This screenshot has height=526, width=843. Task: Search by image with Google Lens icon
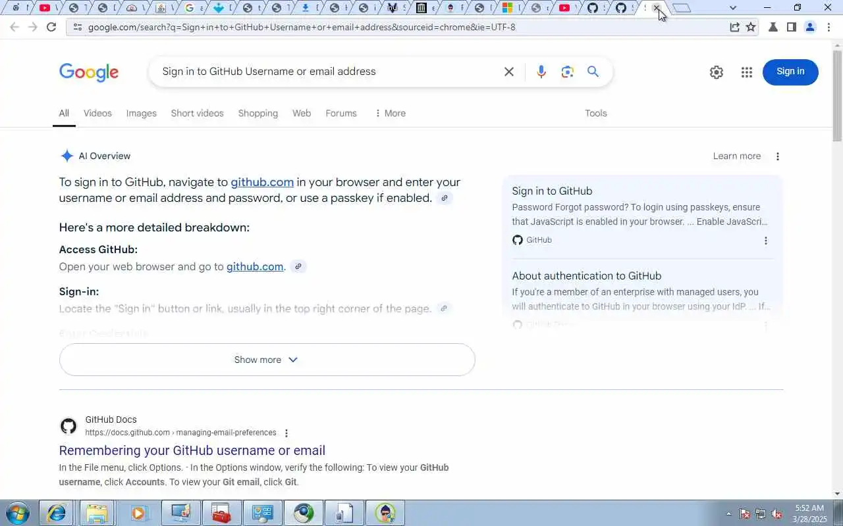click(x=568, y=72)
